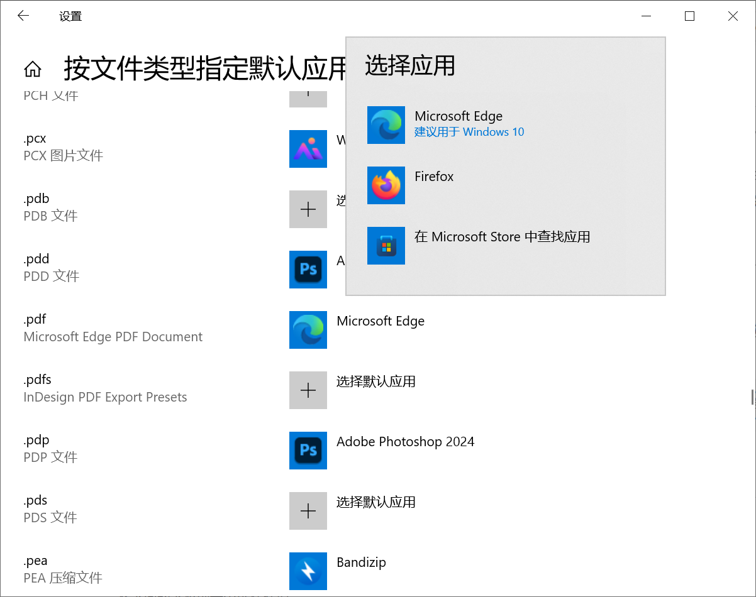
Task: Click the Adobe Illustrator icon beside .pcx
Action: (x=308, y=149)
